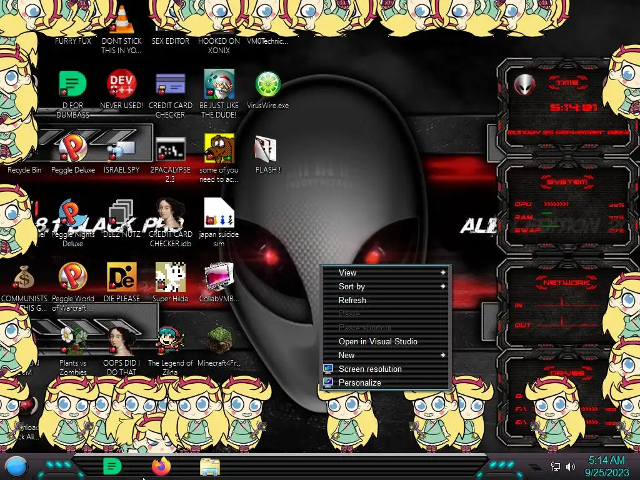Launch Peggle World of Warcraft icon
The height and width of the screenshot is (480, 640).
[72, 277]
